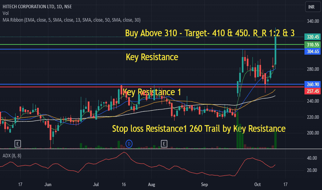This screenshot has height=190, width=322.
Task: Click the Aug date label on time axis
Action: tap(152, 184)
